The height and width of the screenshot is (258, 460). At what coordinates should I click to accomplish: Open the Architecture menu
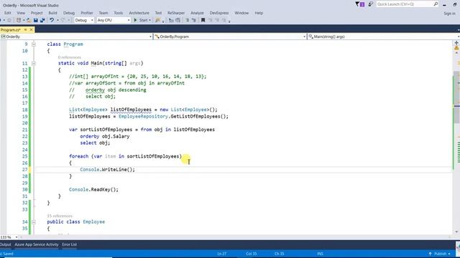click(x=139, y=13)
